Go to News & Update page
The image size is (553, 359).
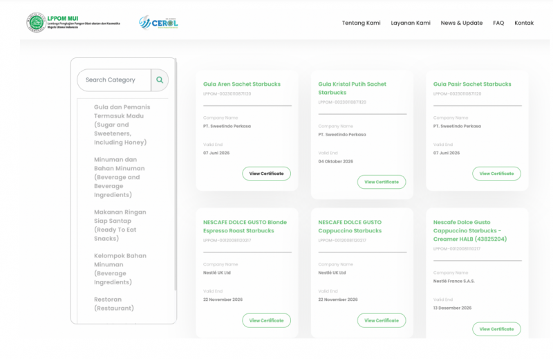(x=461, y=23)
